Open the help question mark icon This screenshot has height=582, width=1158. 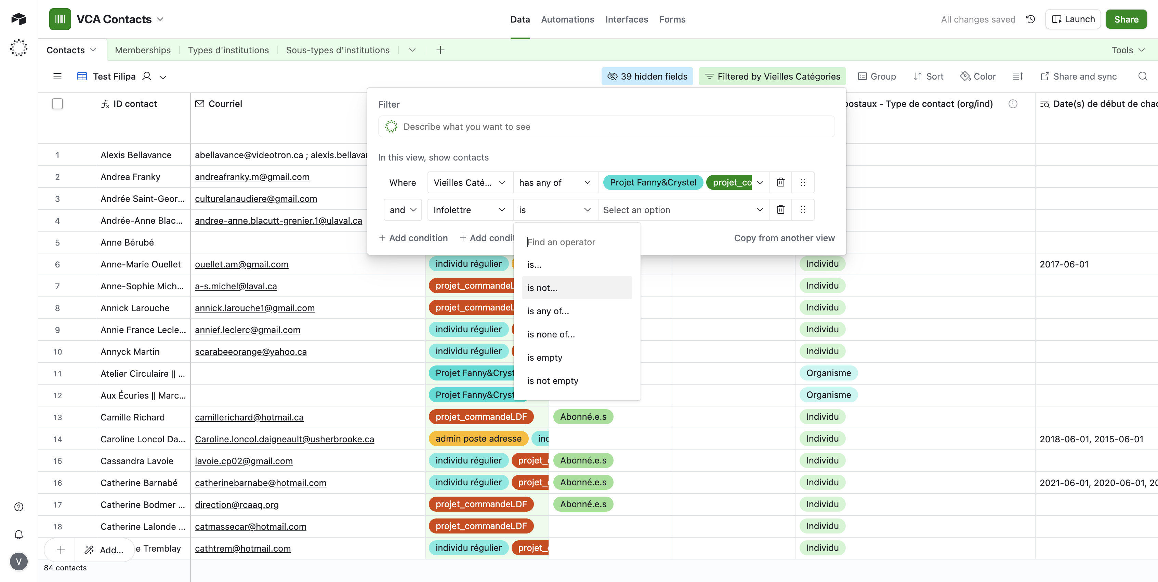[x=18, y=507]
